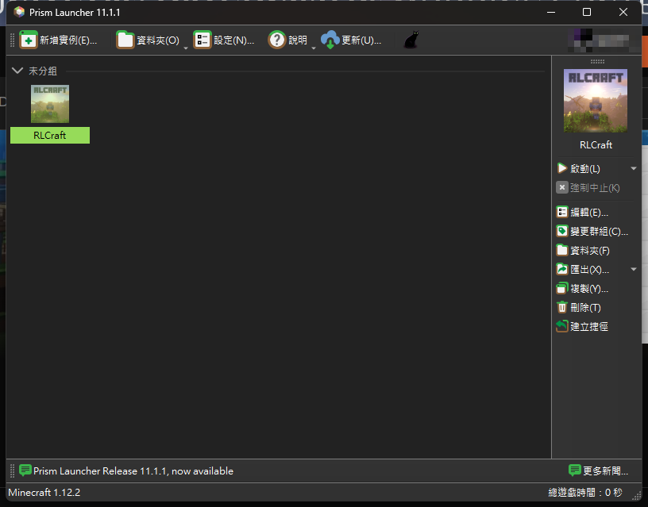648x507 pixels.
Task: Click the 新增實例(E) add instance icon
Action: pyautogui.click(x=29, y=40)
